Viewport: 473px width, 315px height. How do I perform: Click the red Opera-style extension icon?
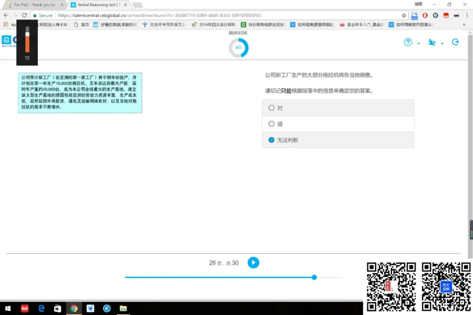click(425, 15)
